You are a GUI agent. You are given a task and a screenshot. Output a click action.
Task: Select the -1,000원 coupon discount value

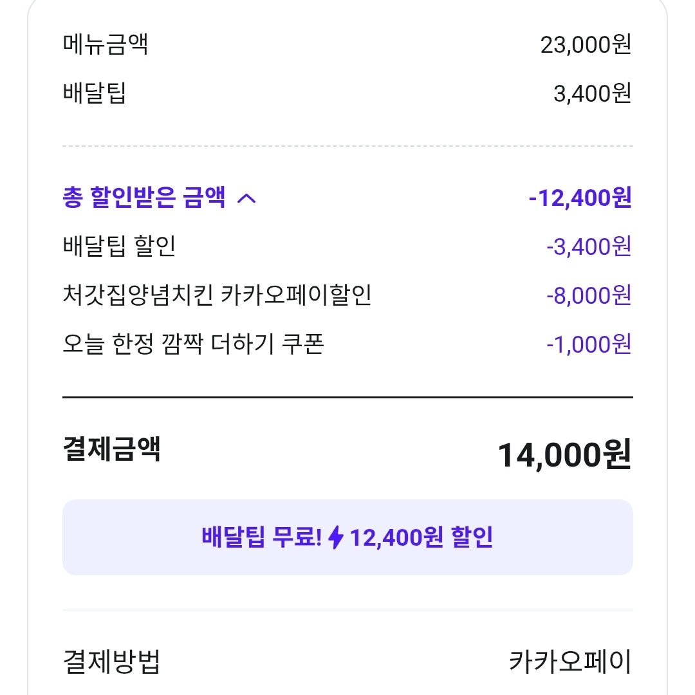[x=588, y=344]
